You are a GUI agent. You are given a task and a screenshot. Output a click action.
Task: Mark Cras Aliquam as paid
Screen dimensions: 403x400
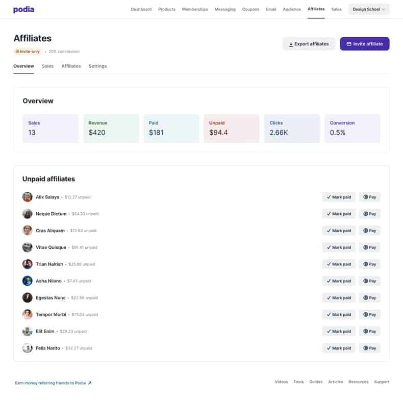click(339, 230)
